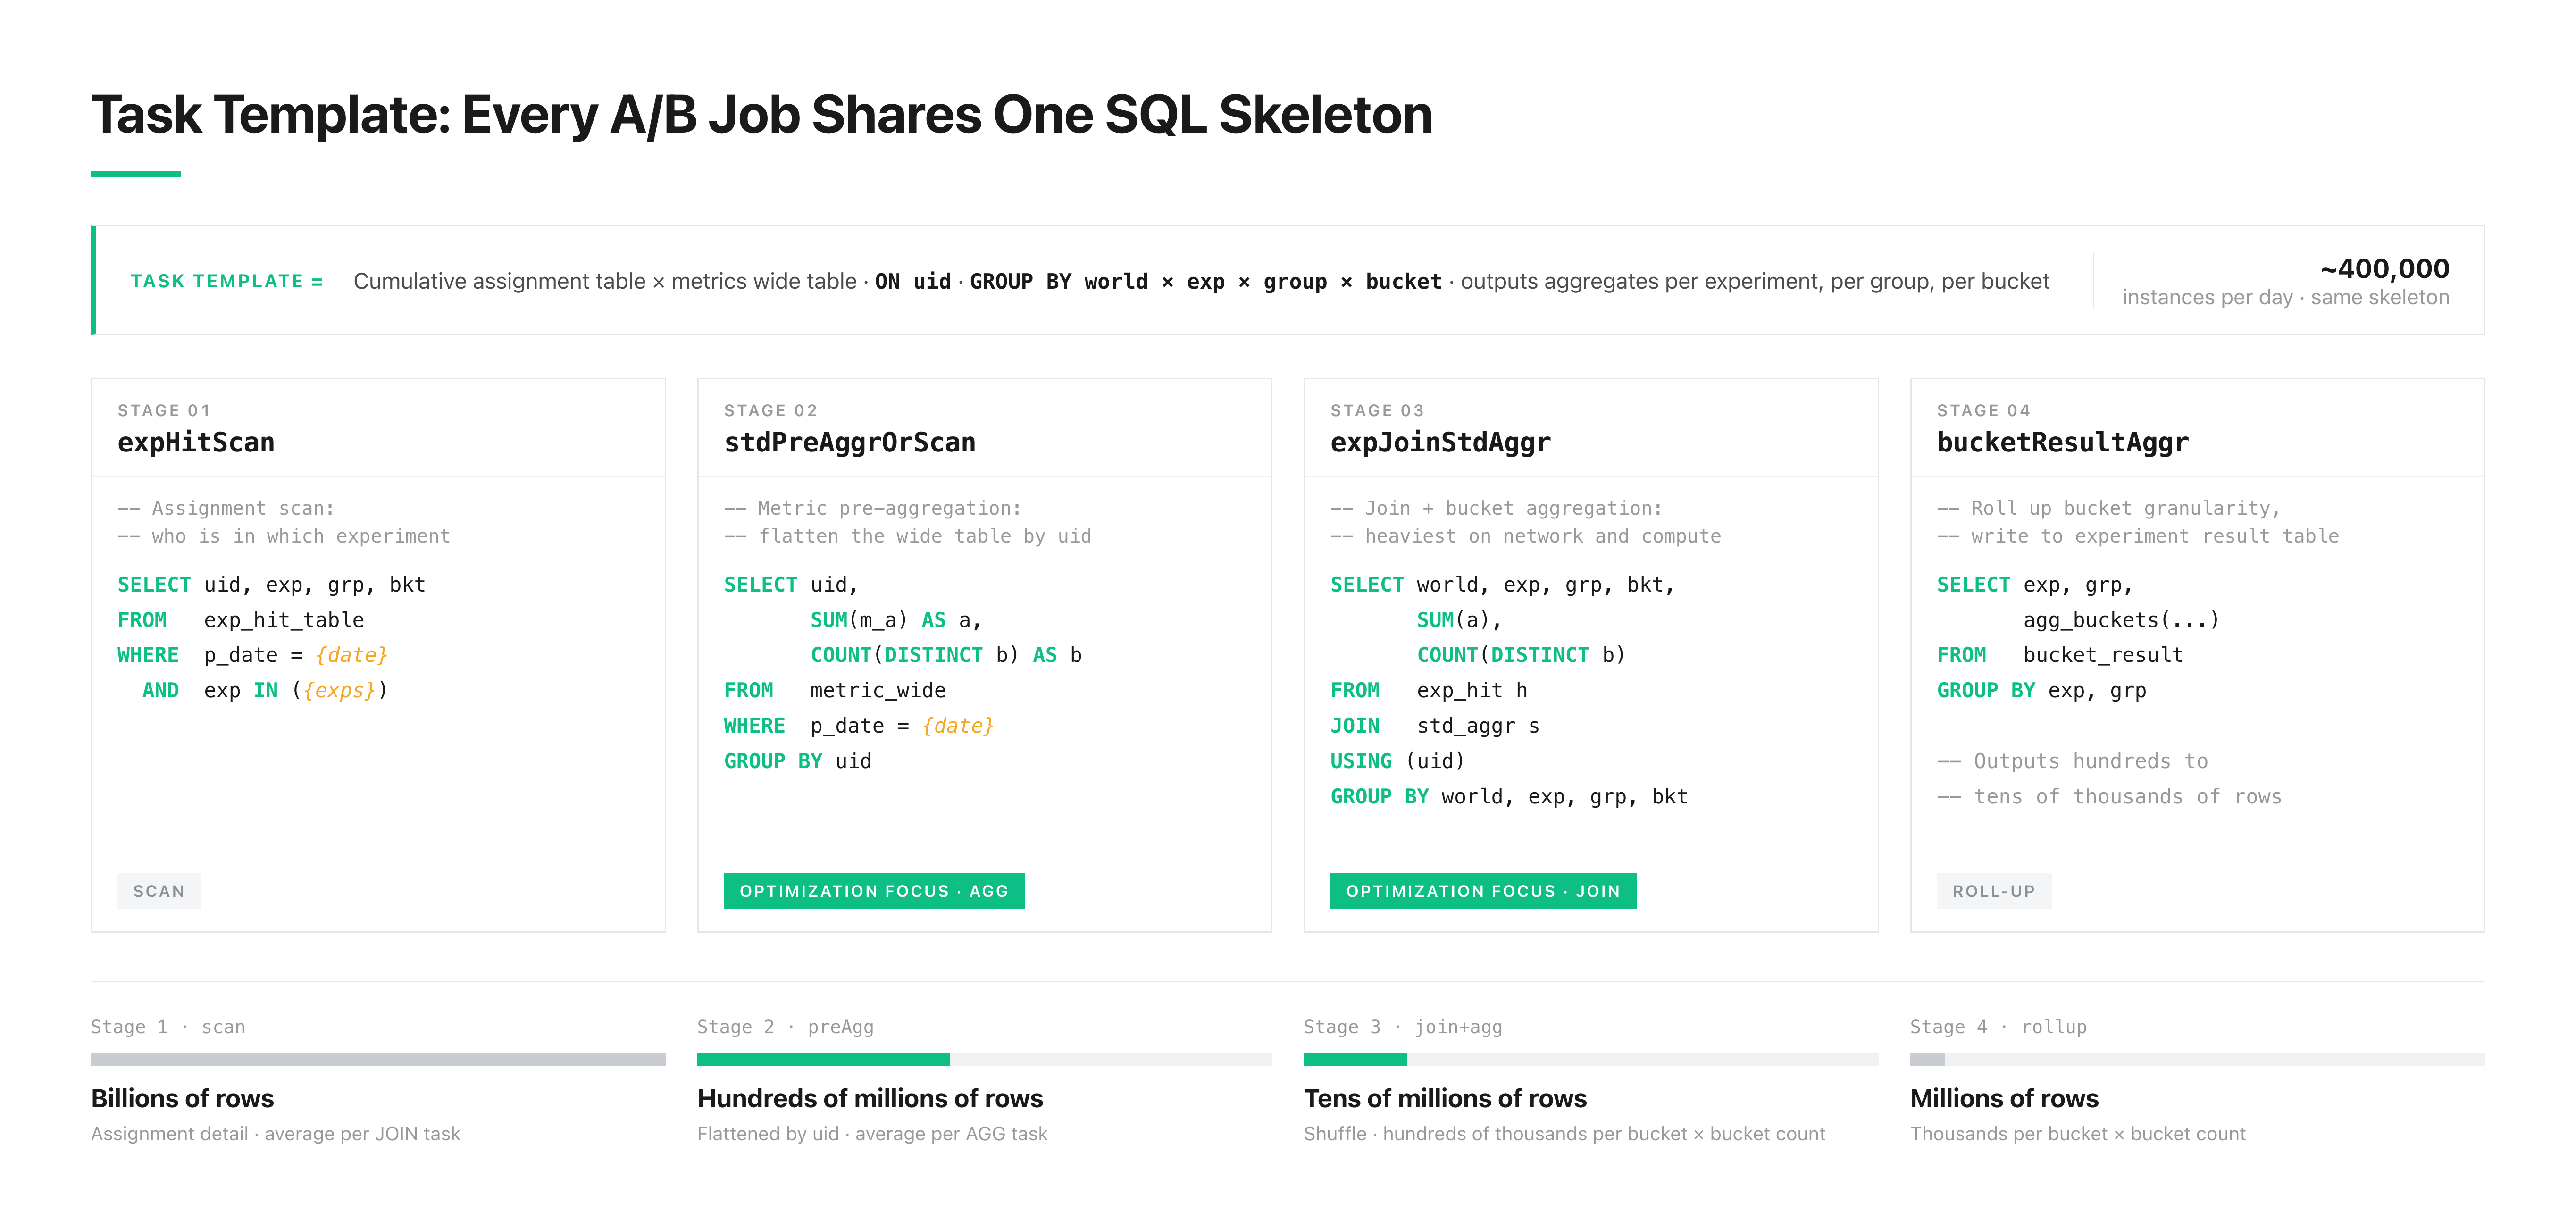This screenshot has width=2576, height=1220.
Task: Click the Stage 4 rollup progress bar
Action: point(2197,1059)
